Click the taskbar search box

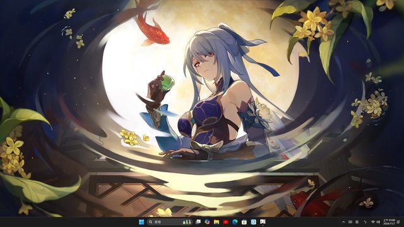tap(170, 222)
